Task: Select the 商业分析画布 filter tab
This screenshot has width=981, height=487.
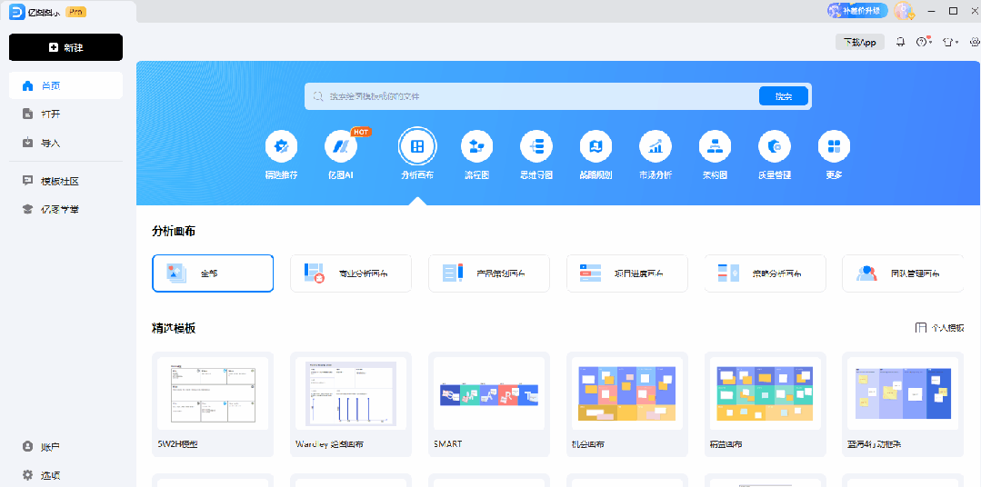Action: point(351,273)
